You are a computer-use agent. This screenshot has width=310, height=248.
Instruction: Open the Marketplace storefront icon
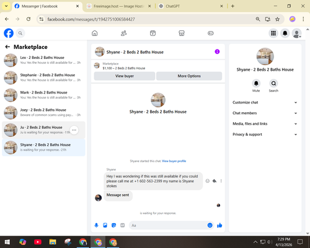point(182,33)
